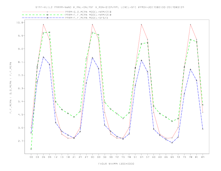221x171 pixels.
Task: Click the y-axis tick label 7.2
Action: [x=20, y=75]
